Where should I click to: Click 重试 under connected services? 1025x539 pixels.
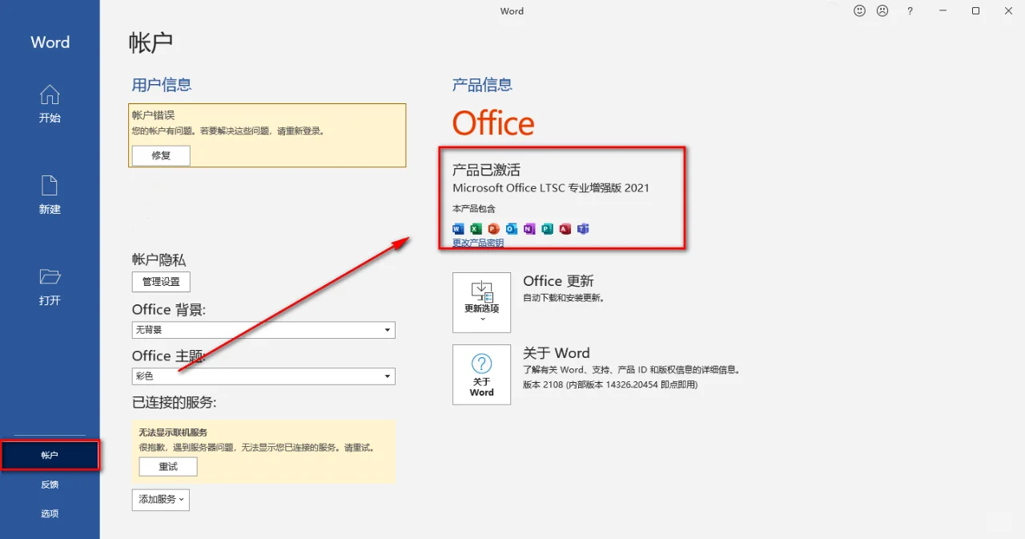pos(167,466)
